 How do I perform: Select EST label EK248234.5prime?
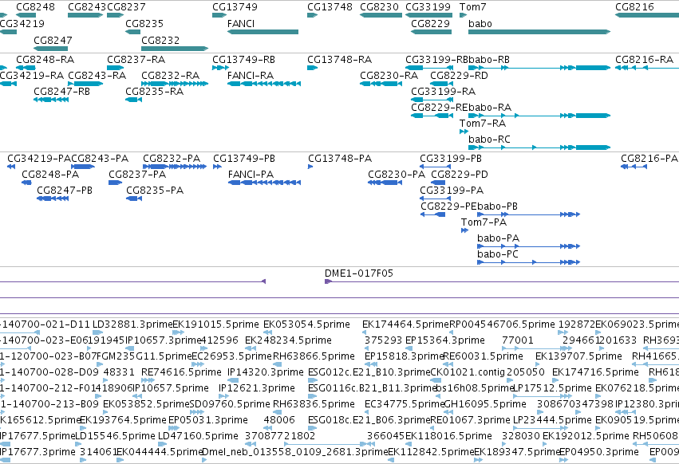288,340
